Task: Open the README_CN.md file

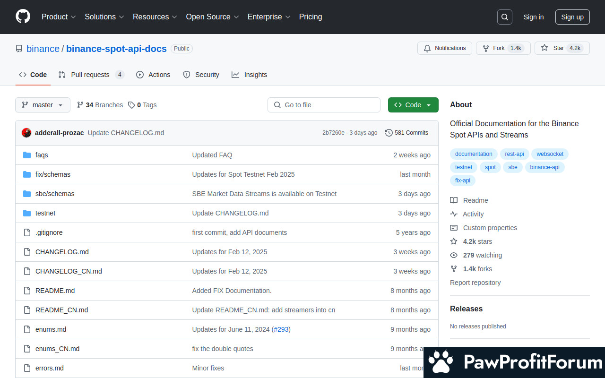Action: (x=61, y=310)
